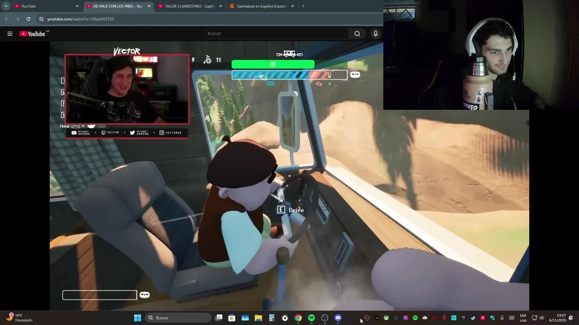Click the striped blue progress bar in the game
579x325 pixels.
tap(289, 75)
